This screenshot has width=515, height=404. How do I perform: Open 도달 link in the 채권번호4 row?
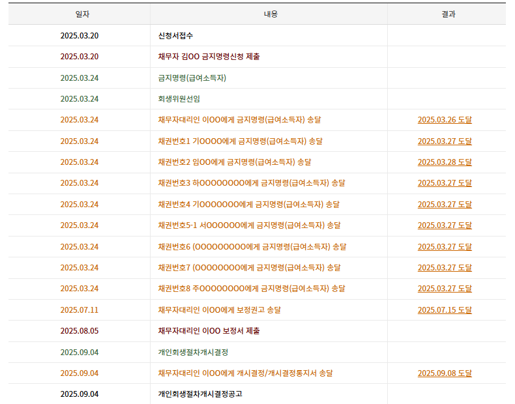445,205
